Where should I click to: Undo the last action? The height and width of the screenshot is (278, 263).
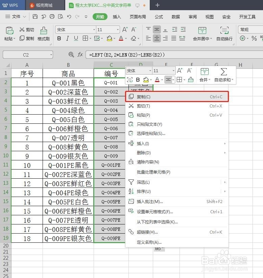69,17
